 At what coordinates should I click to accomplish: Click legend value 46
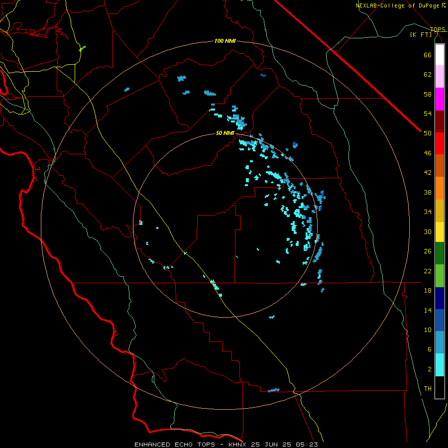(x=428, y=153)
